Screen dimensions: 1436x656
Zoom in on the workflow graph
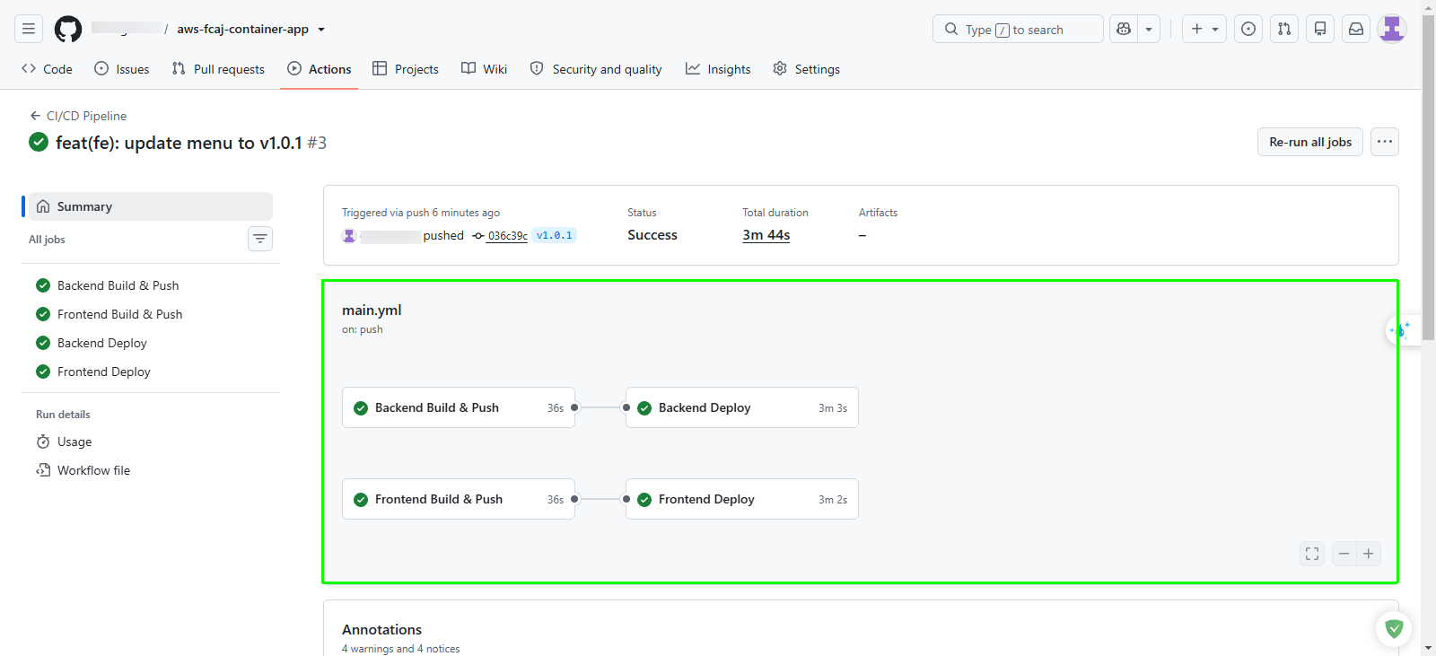(1369, 554)
